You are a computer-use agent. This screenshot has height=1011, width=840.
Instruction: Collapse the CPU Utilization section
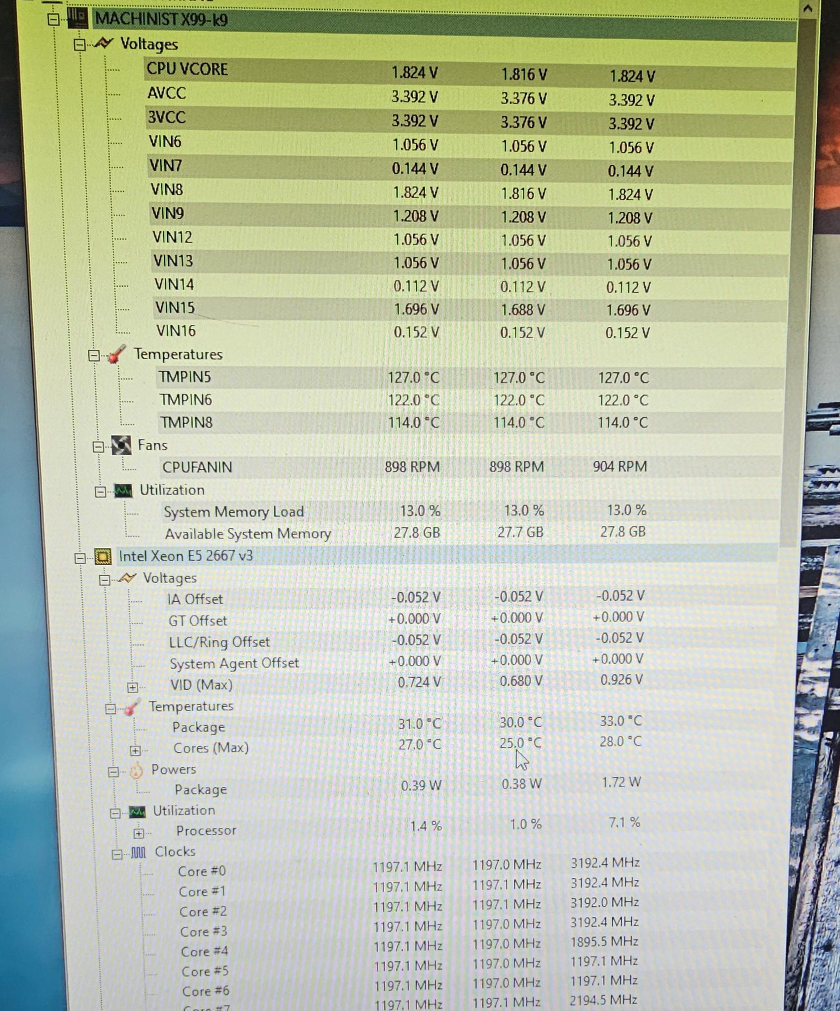coord(115,813)
